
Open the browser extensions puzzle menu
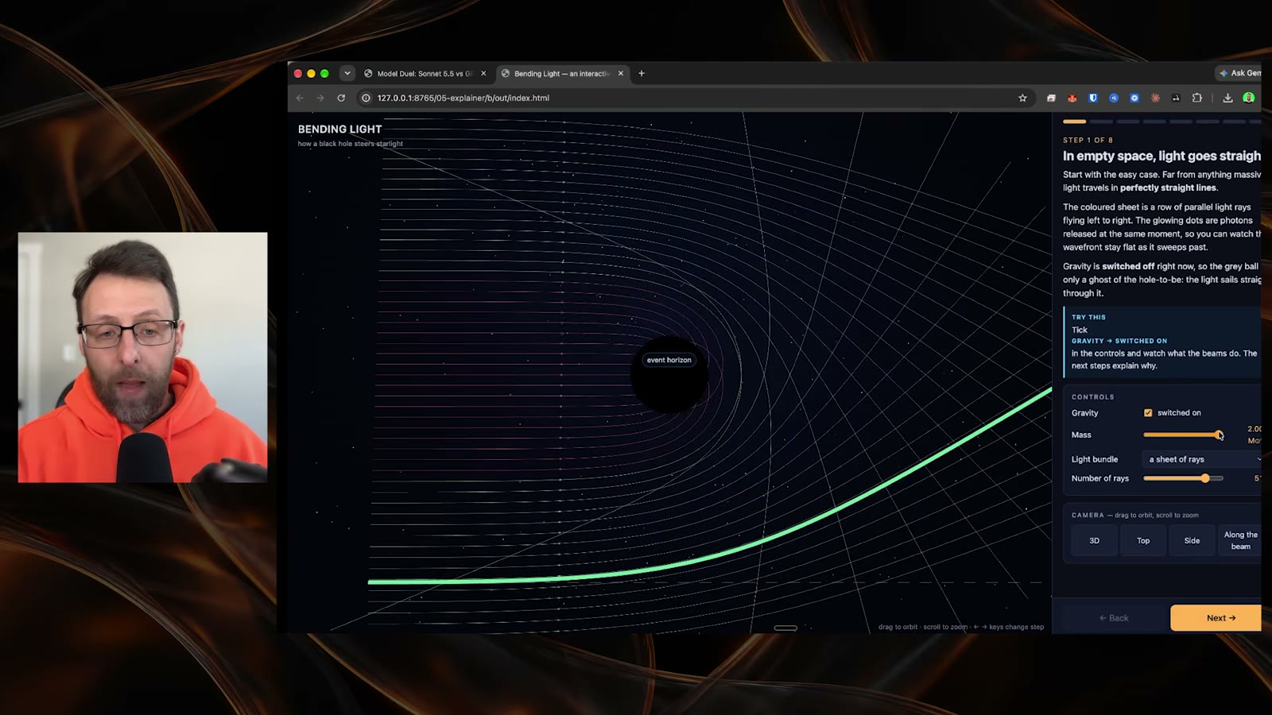tap(1196, 98)
